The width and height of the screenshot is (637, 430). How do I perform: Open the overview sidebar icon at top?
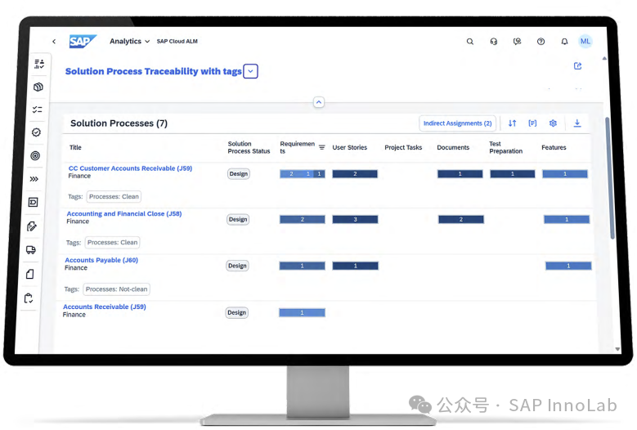click(x=39, y=64)
